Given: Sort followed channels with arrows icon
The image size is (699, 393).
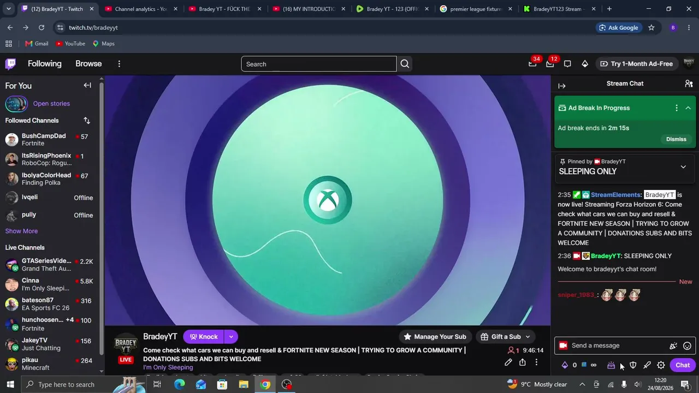Looking at the screenshot, I should (87, 121).
